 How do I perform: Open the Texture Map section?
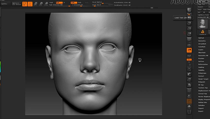pyautogui.click(x=203, y=88)
